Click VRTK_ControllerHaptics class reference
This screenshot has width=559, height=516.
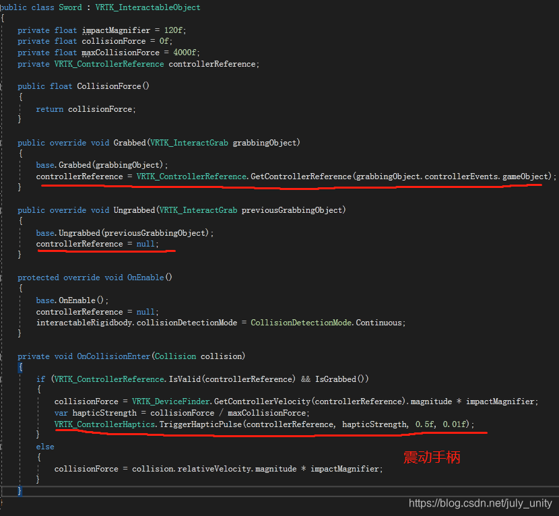[104, 424]
